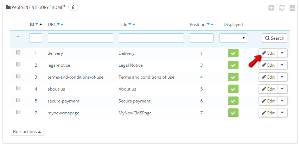This screenshot has height=146, width=299.
Task: Click the refresh list icon
Action: click(x=282, y=8)
